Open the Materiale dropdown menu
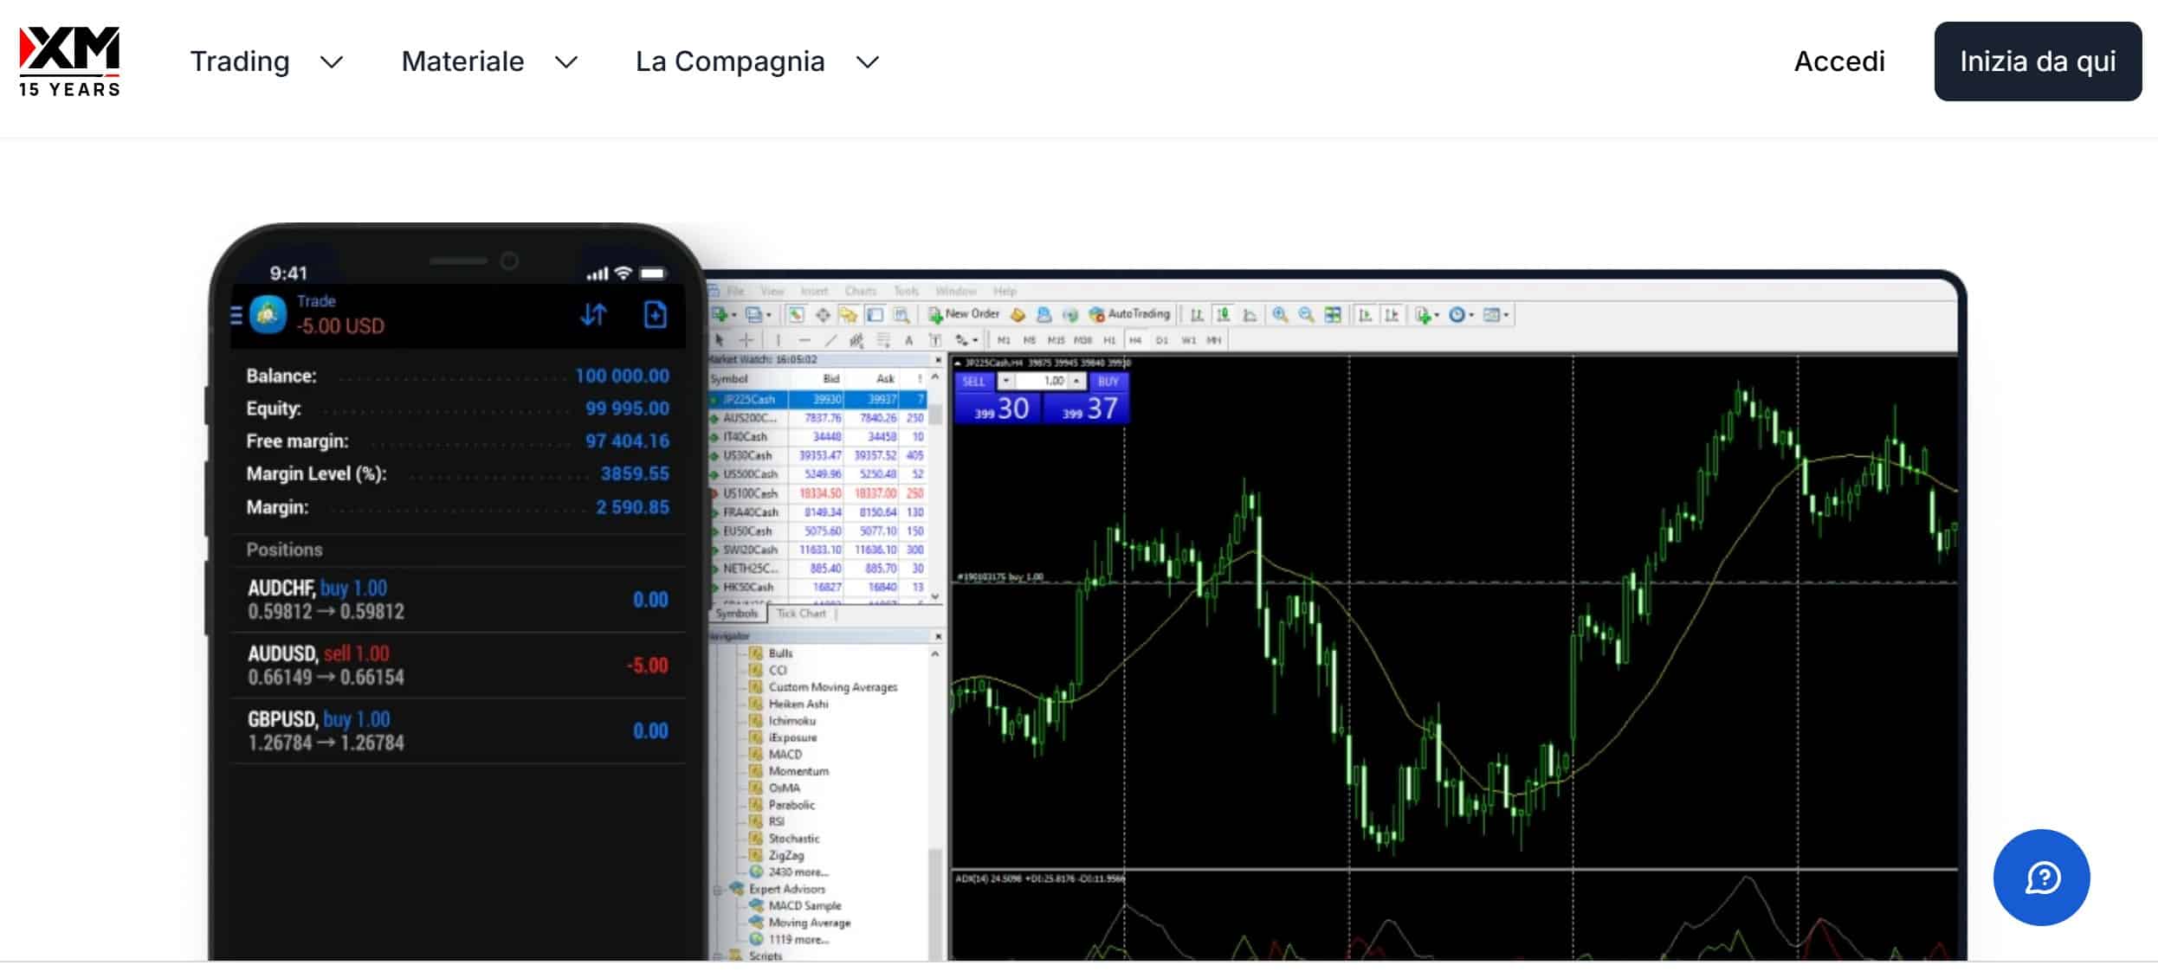The image size is (2158, 978). [x=462, y=61]
